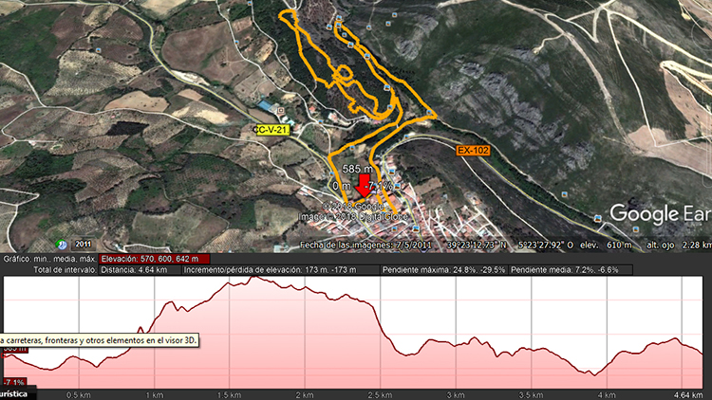
Task: Click elevation profile peak near 1.5 km
Action: pos(253,278)
